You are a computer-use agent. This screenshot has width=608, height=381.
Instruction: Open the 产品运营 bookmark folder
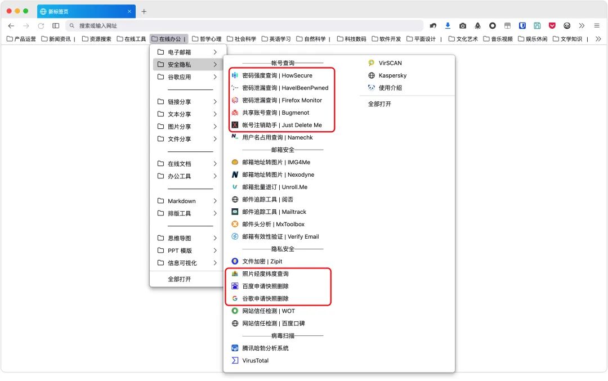[21, 39]
